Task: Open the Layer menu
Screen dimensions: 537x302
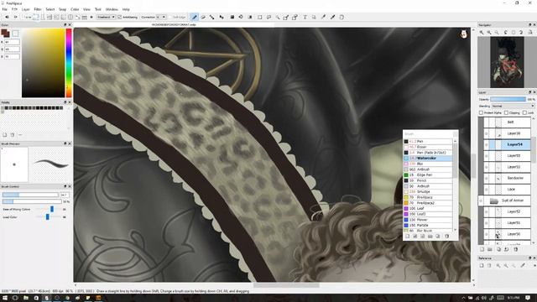Action: [x=26, y=9]
